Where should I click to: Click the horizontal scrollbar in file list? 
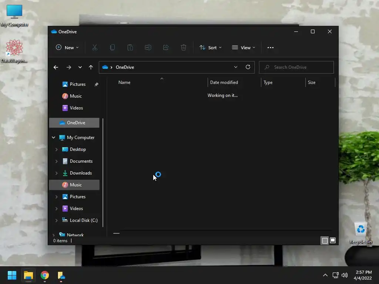[116, 233]
